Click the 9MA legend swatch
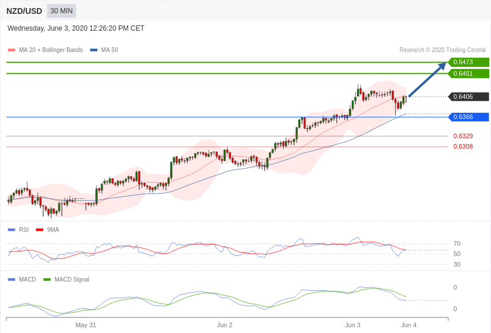Image resolution: width=491 pixels, height=333 pixels. tap(39, 230)
